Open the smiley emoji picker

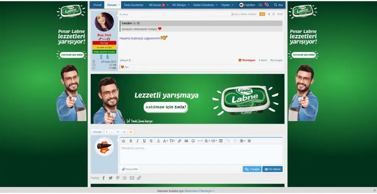tap(193, 141)
